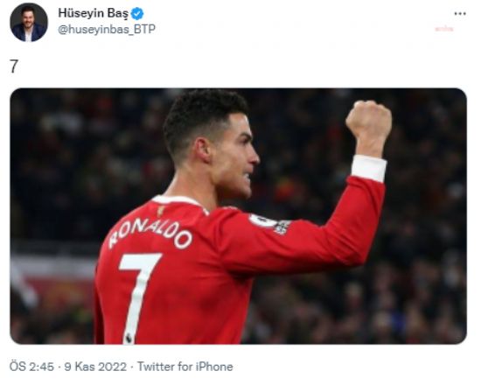Open the Twitter for iPhone source link
The image size is (481, 385).
(x=185, y=367)
